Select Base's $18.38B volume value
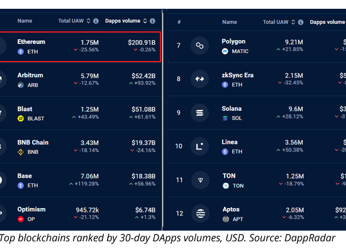 143,177
